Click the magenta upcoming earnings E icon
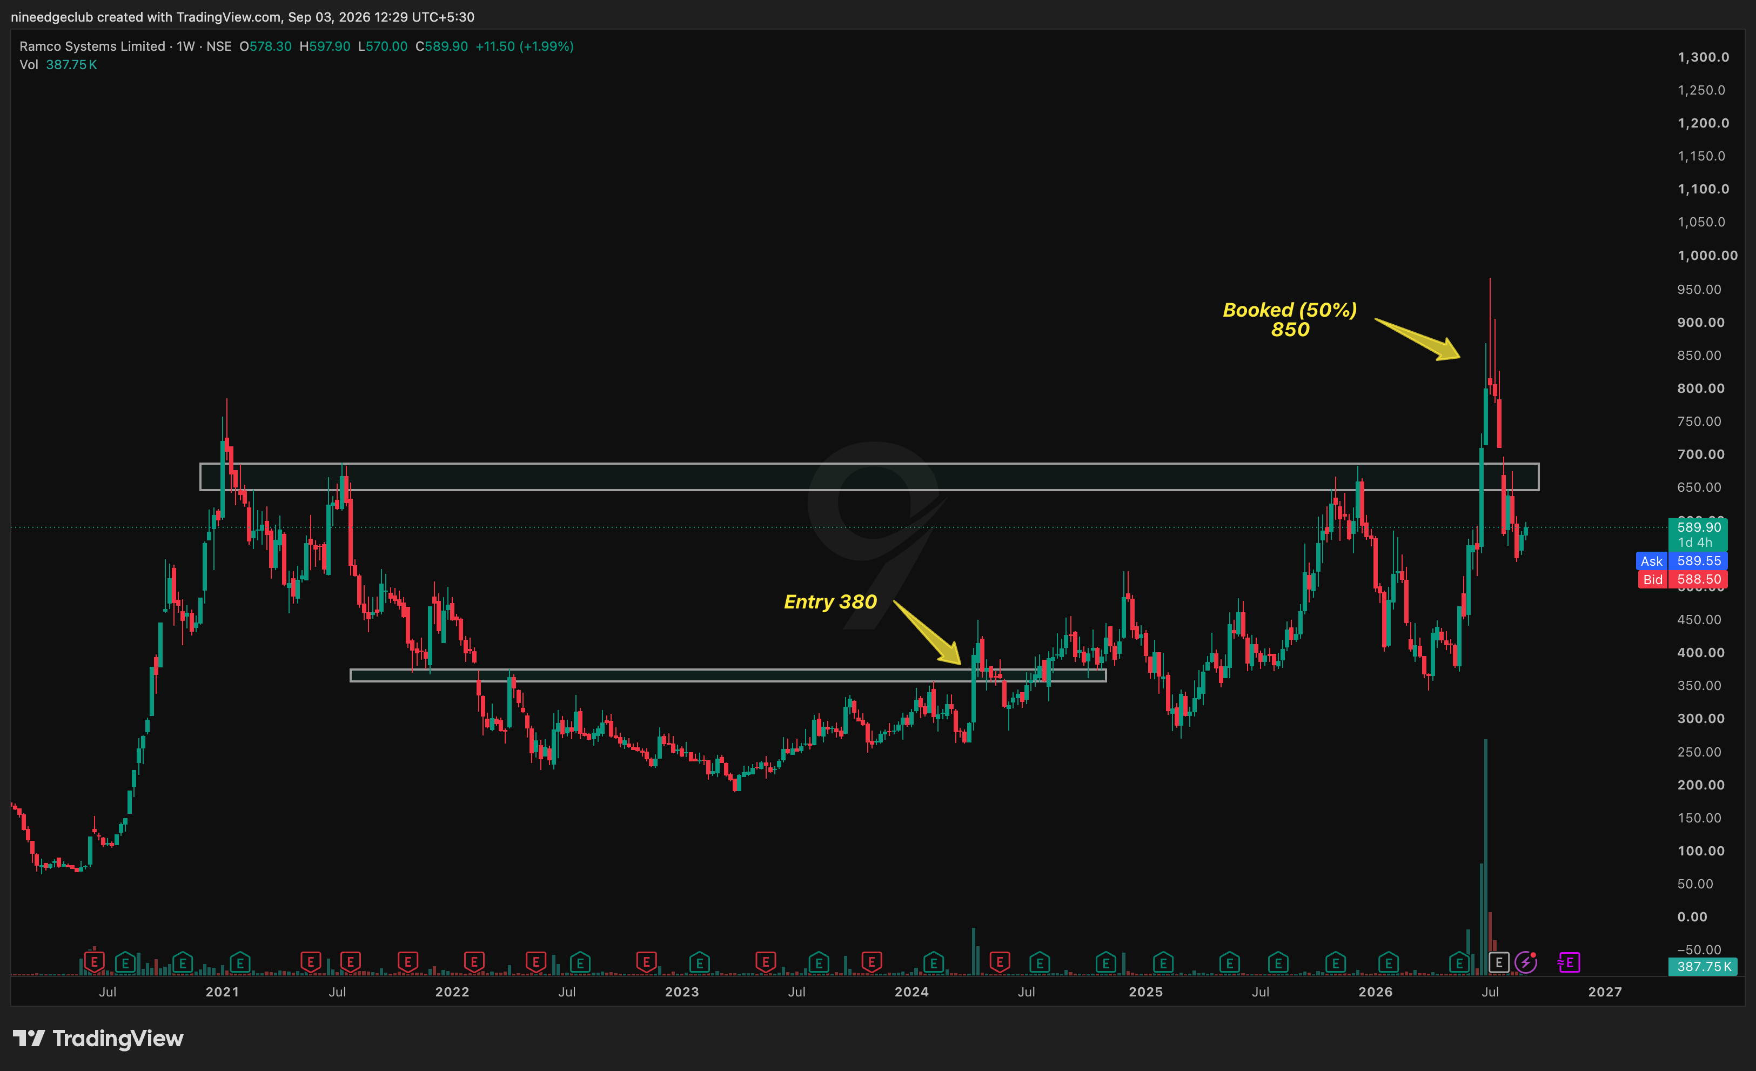 click(x=1569, y=963)
